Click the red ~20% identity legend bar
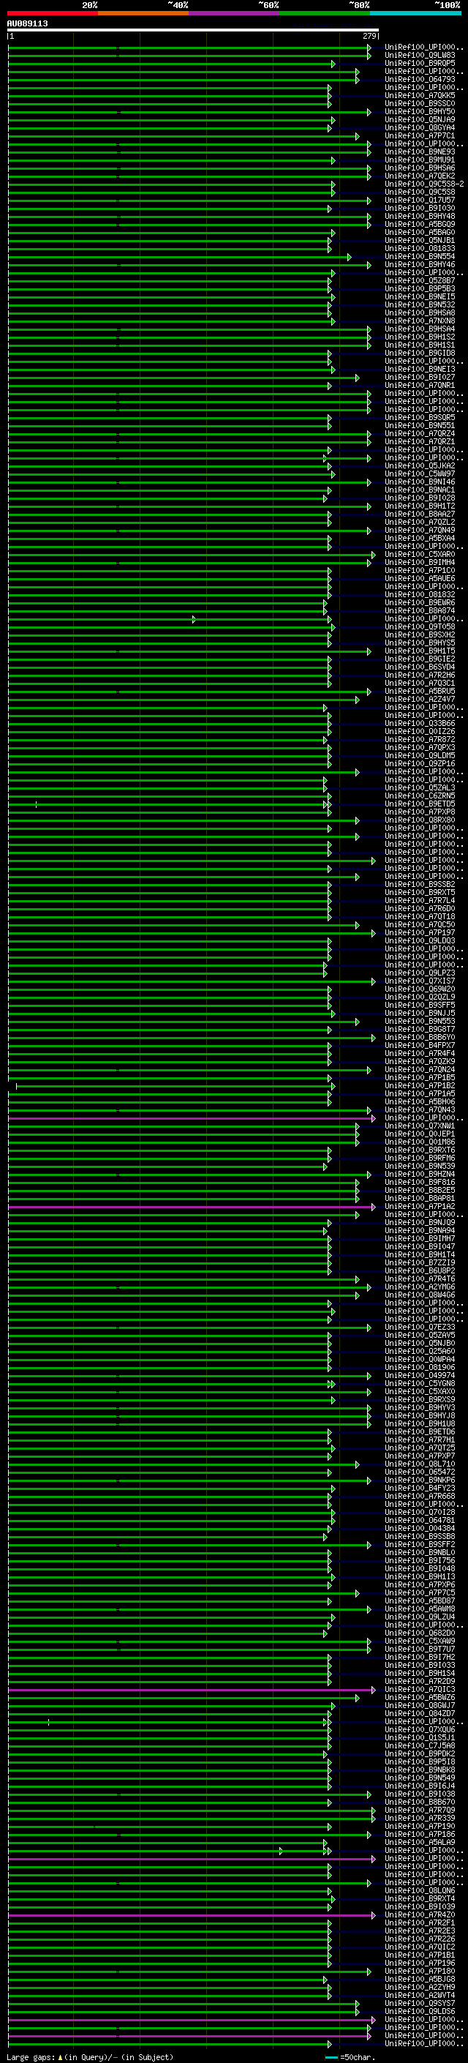Image resolution: width=468 pixels, height=2063 pixels. pos(53,13)
